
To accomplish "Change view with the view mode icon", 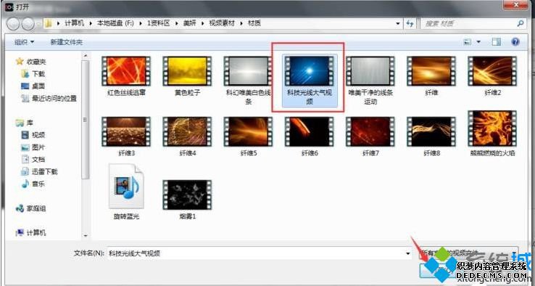I will tap(468, 42).
